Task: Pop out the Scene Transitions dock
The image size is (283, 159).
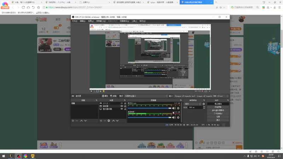Action: (204, 100)
